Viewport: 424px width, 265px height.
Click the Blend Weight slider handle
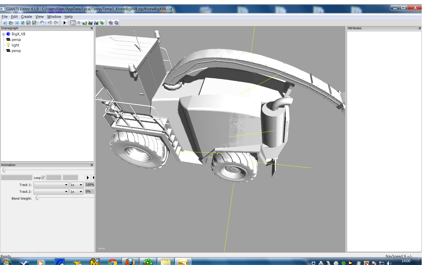(x=37, y=198)
